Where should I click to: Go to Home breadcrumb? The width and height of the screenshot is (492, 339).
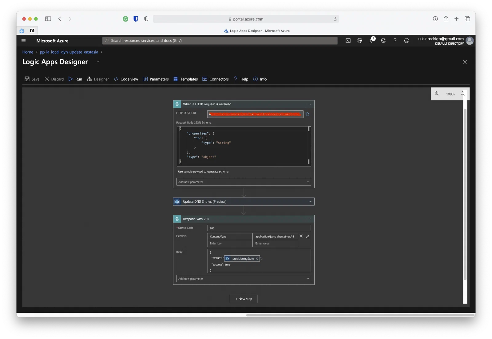click(x=28, y=52)
